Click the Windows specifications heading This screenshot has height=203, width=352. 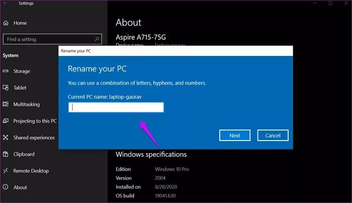click(x=151, y=155)
